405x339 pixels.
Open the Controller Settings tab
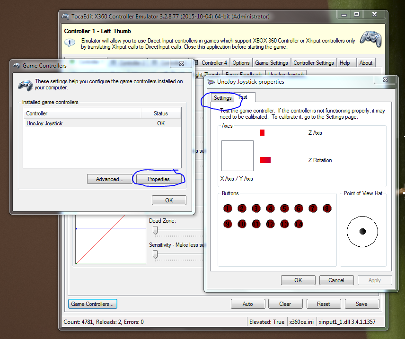pos(314,63)
